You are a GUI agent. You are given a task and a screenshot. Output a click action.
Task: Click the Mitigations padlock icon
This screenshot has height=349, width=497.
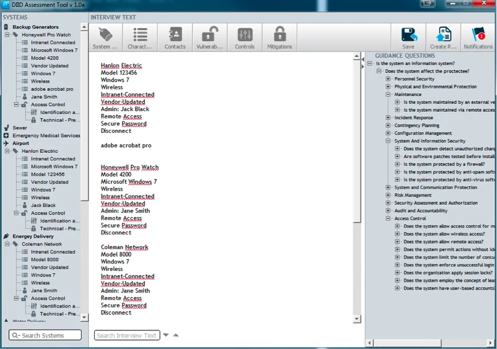tap(279, 36)
